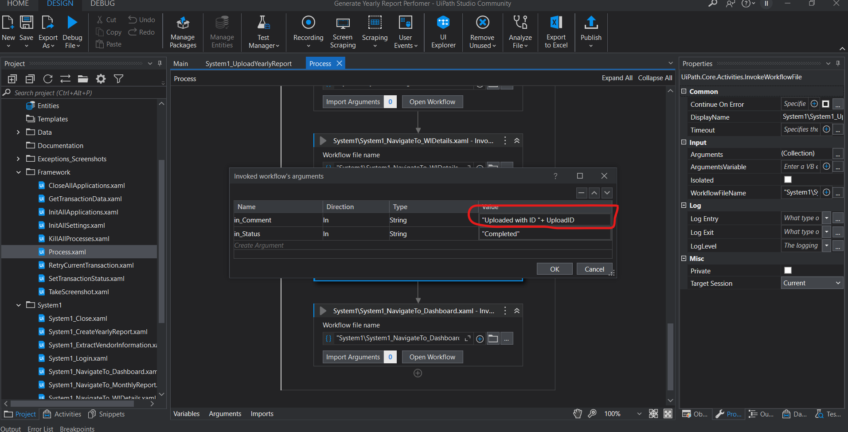Viewport: 848px width, 432px height.
Task: Cancel the arguments dialog
Action: 594,269
